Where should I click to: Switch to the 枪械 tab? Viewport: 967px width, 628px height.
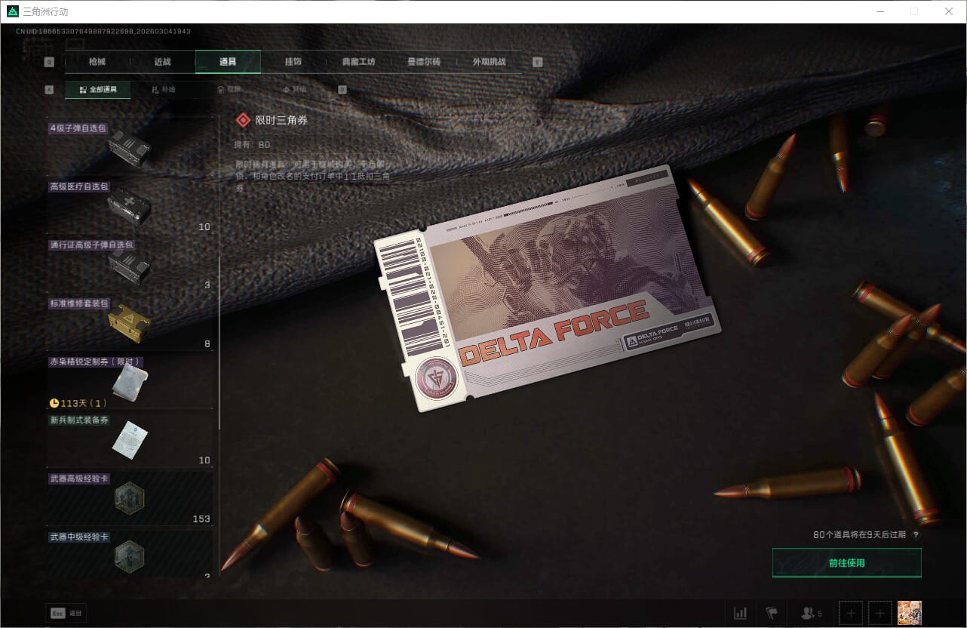[x=97, y=62]
